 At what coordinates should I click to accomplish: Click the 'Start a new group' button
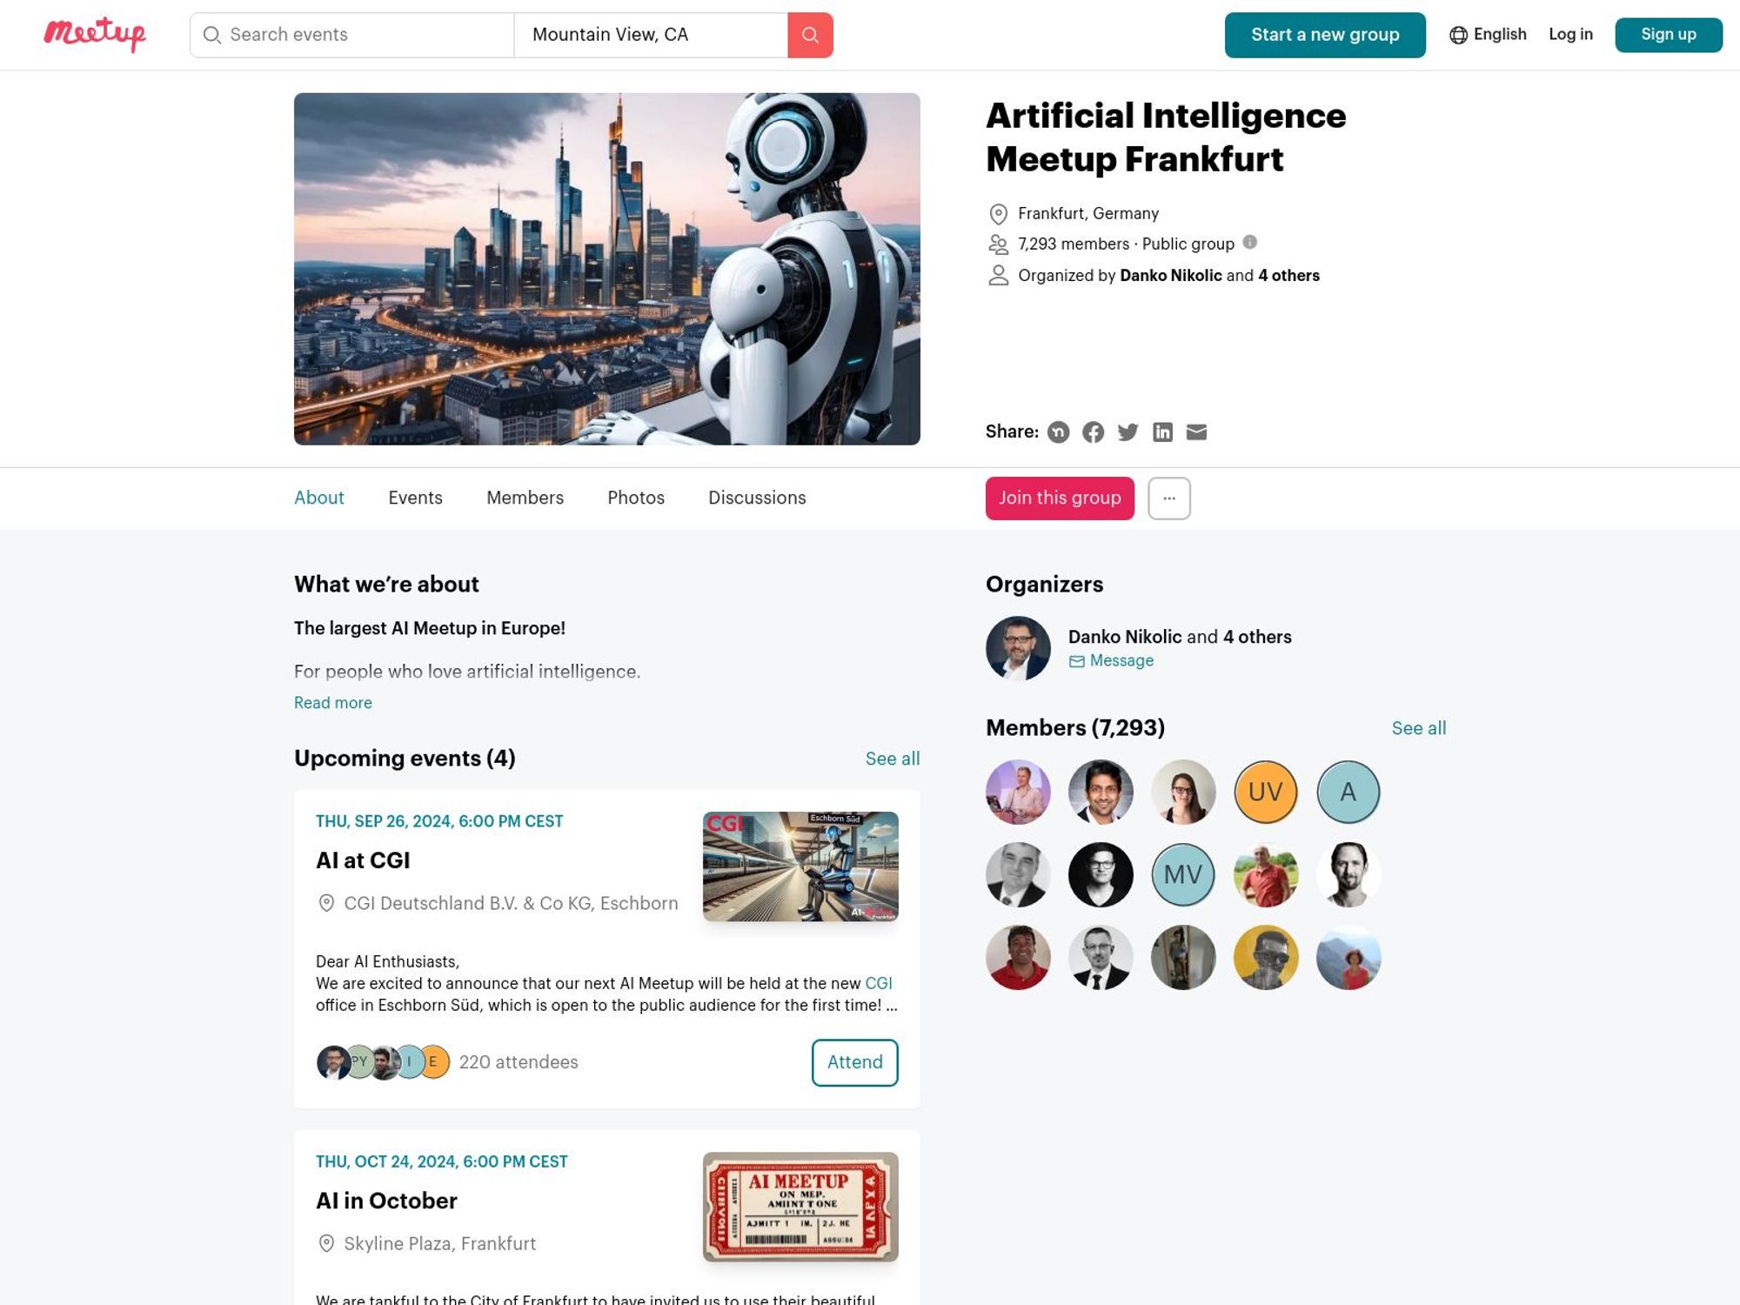pyautogui.click(x=1325, y=34)
